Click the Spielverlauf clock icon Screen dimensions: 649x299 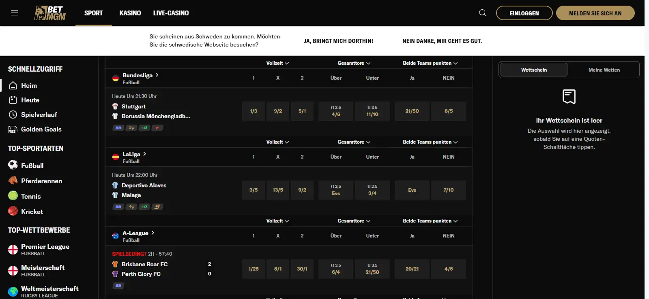coord(13,115)
